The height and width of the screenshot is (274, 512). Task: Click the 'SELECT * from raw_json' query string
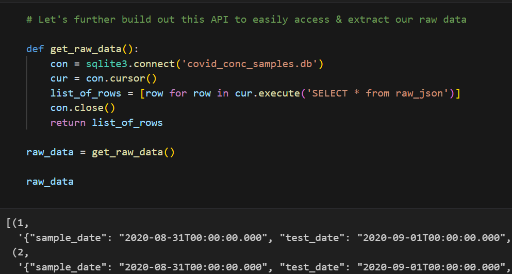click(379, 93)
